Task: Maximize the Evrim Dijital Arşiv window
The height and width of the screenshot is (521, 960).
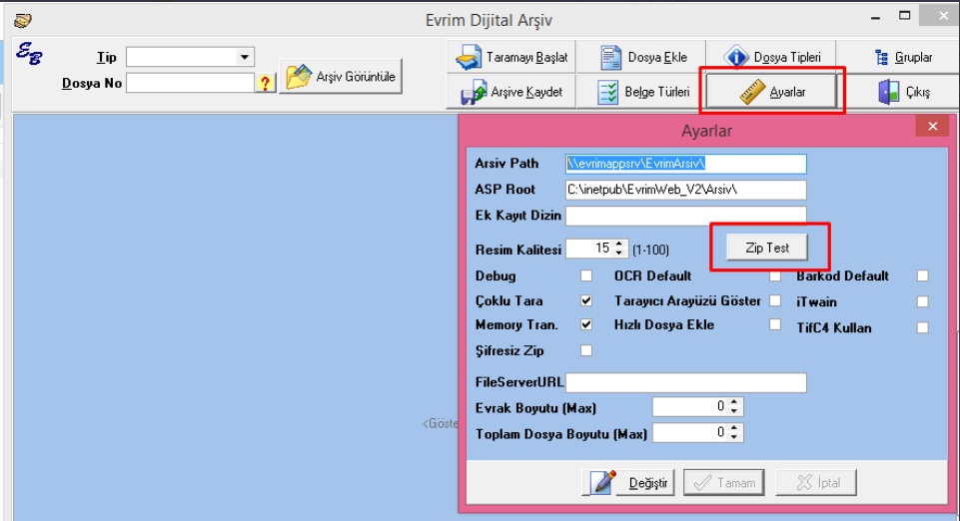Action: [905, 17]
